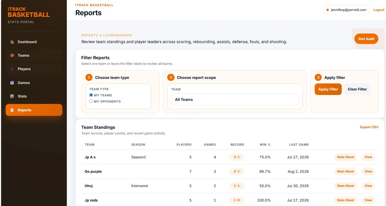Click the 75.0% win percentage
This screenshot has height=206, width=386.
(x=265, y=157)
